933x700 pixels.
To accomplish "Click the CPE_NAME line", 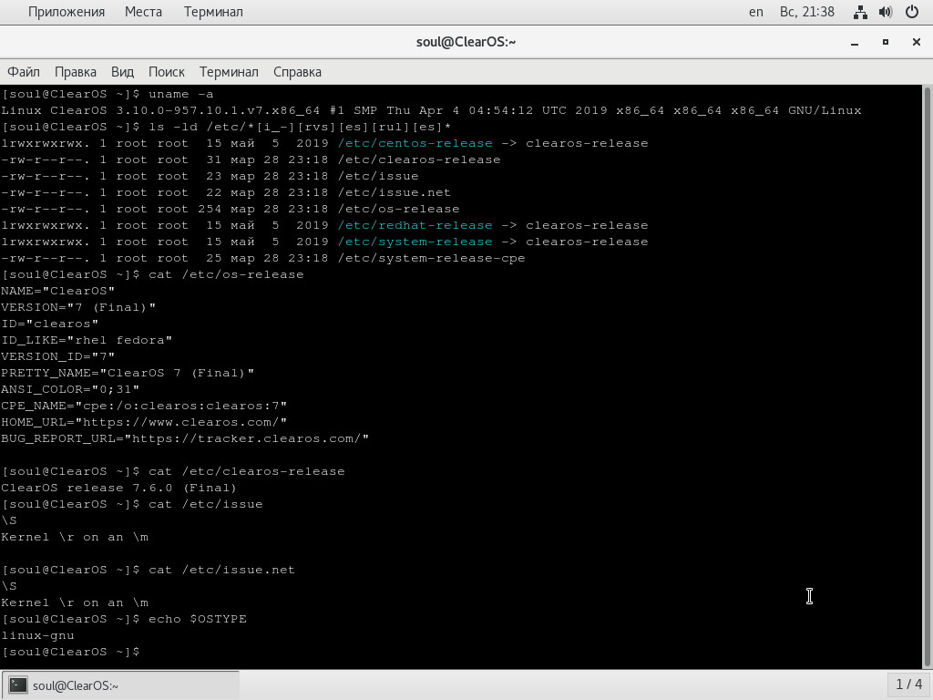I will point(144,406).
